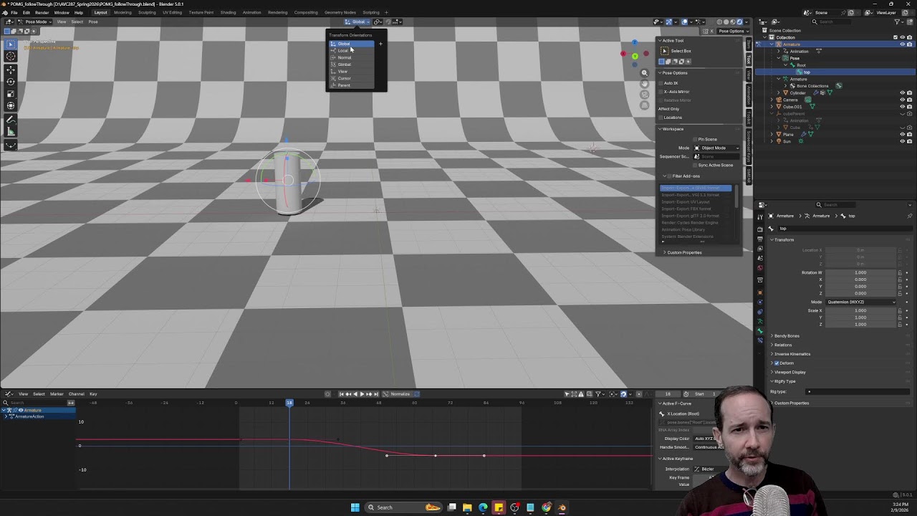Toggle the Deform checkbox in bone properties

coord(777,363)
